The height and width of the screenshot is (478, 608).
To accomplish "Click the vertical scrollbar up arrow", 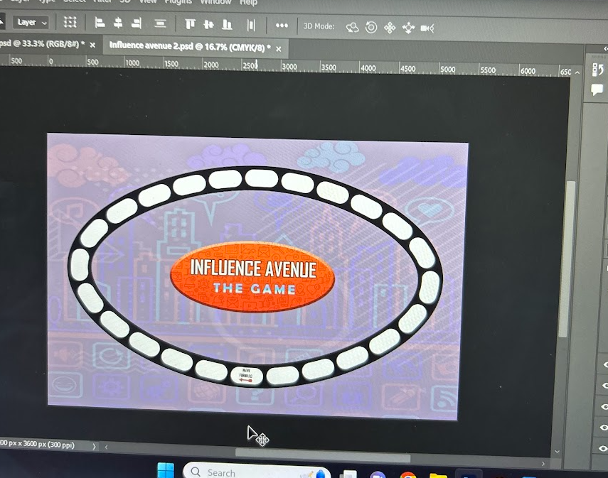I will click(577, 72).
